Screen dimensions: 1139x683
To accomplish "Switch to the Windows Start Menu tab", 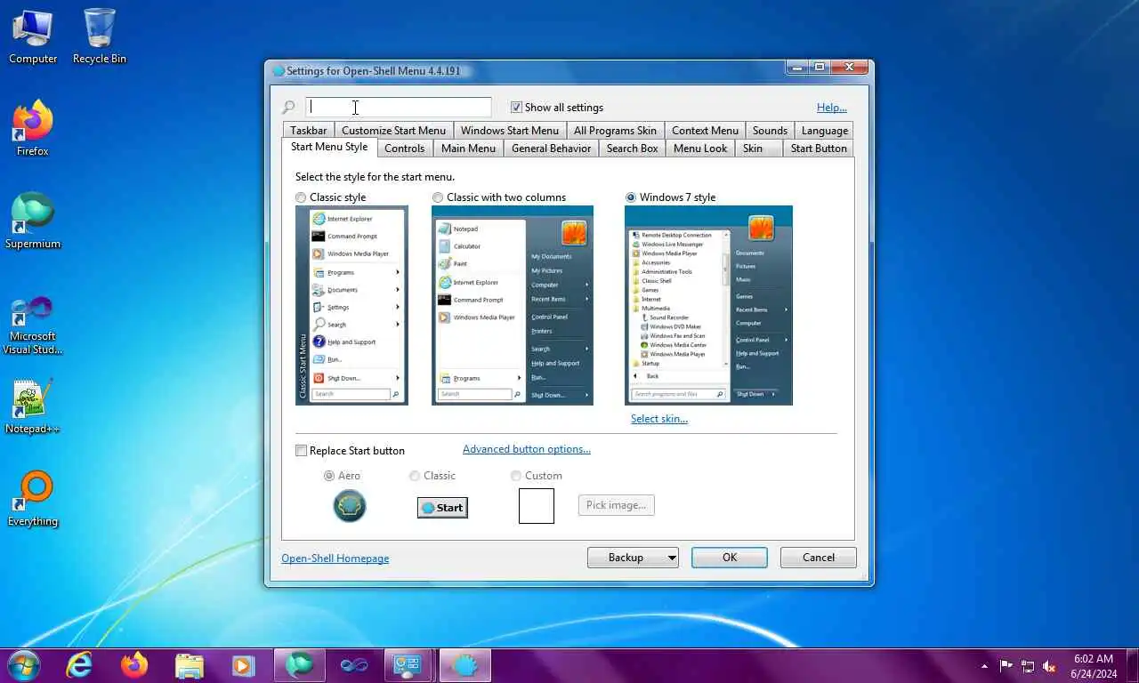I will tap(510, 131).
